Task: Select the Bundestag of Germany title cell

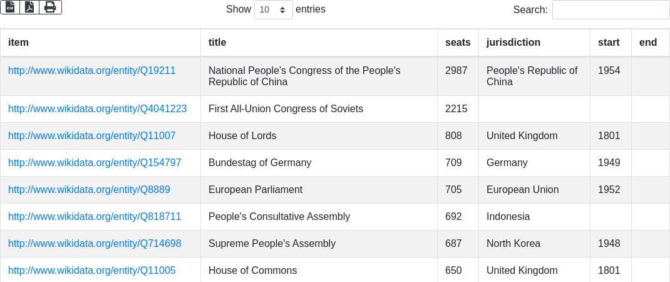Action: click(x=260, y=163)
